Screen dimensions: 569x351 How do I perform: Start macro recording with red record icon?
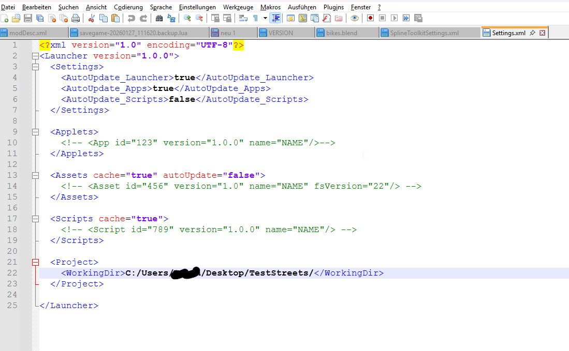370,18
